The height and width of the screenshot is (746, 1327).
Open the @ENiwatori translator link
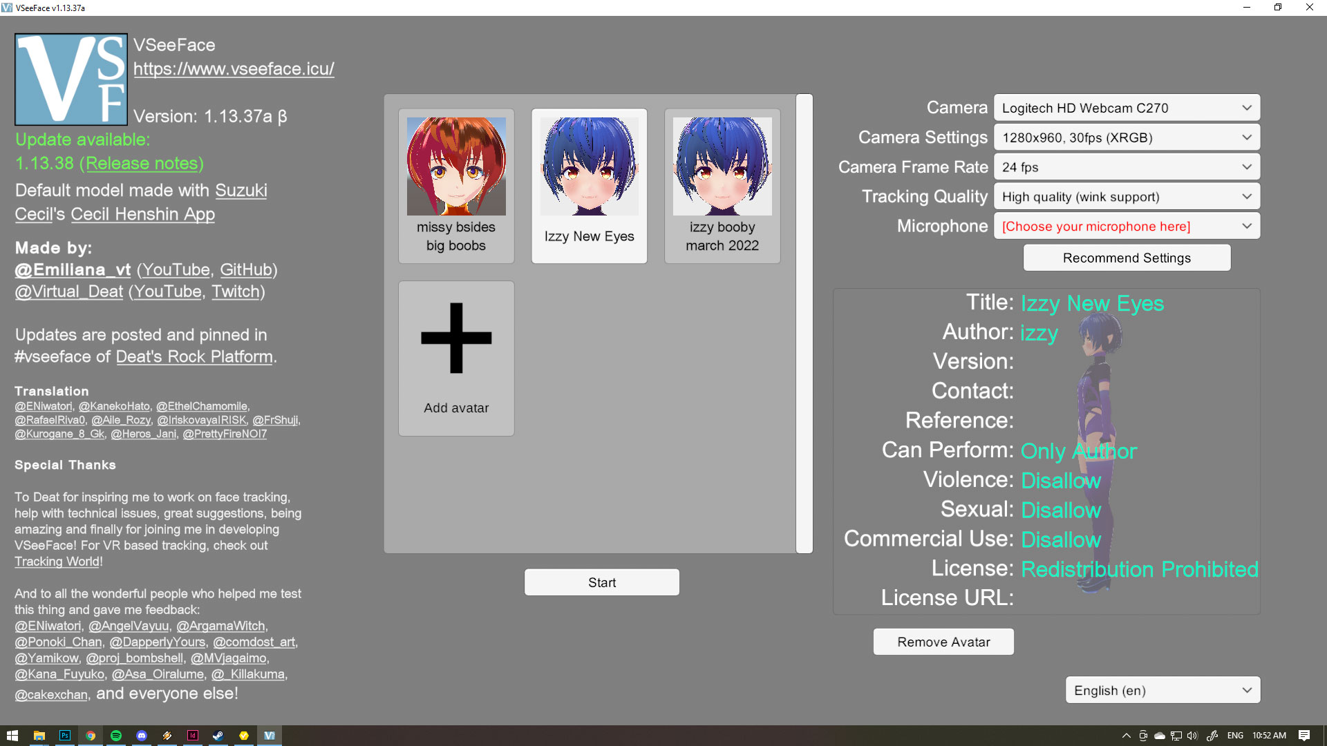[44, 406]
